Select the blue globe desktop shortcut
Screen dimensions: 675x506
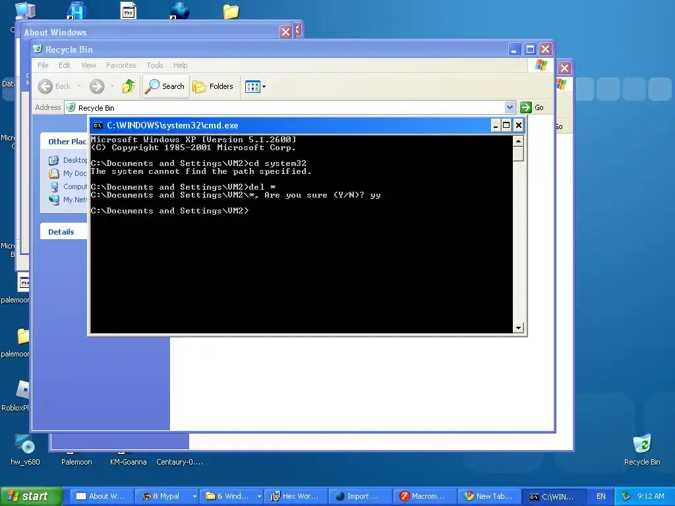click(x=179, y=11)
